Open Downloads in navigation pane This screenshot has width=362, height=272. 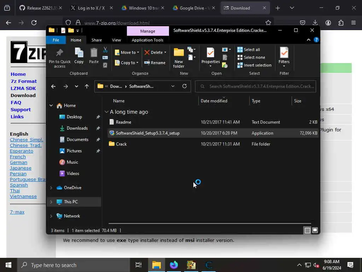[77, 128]
